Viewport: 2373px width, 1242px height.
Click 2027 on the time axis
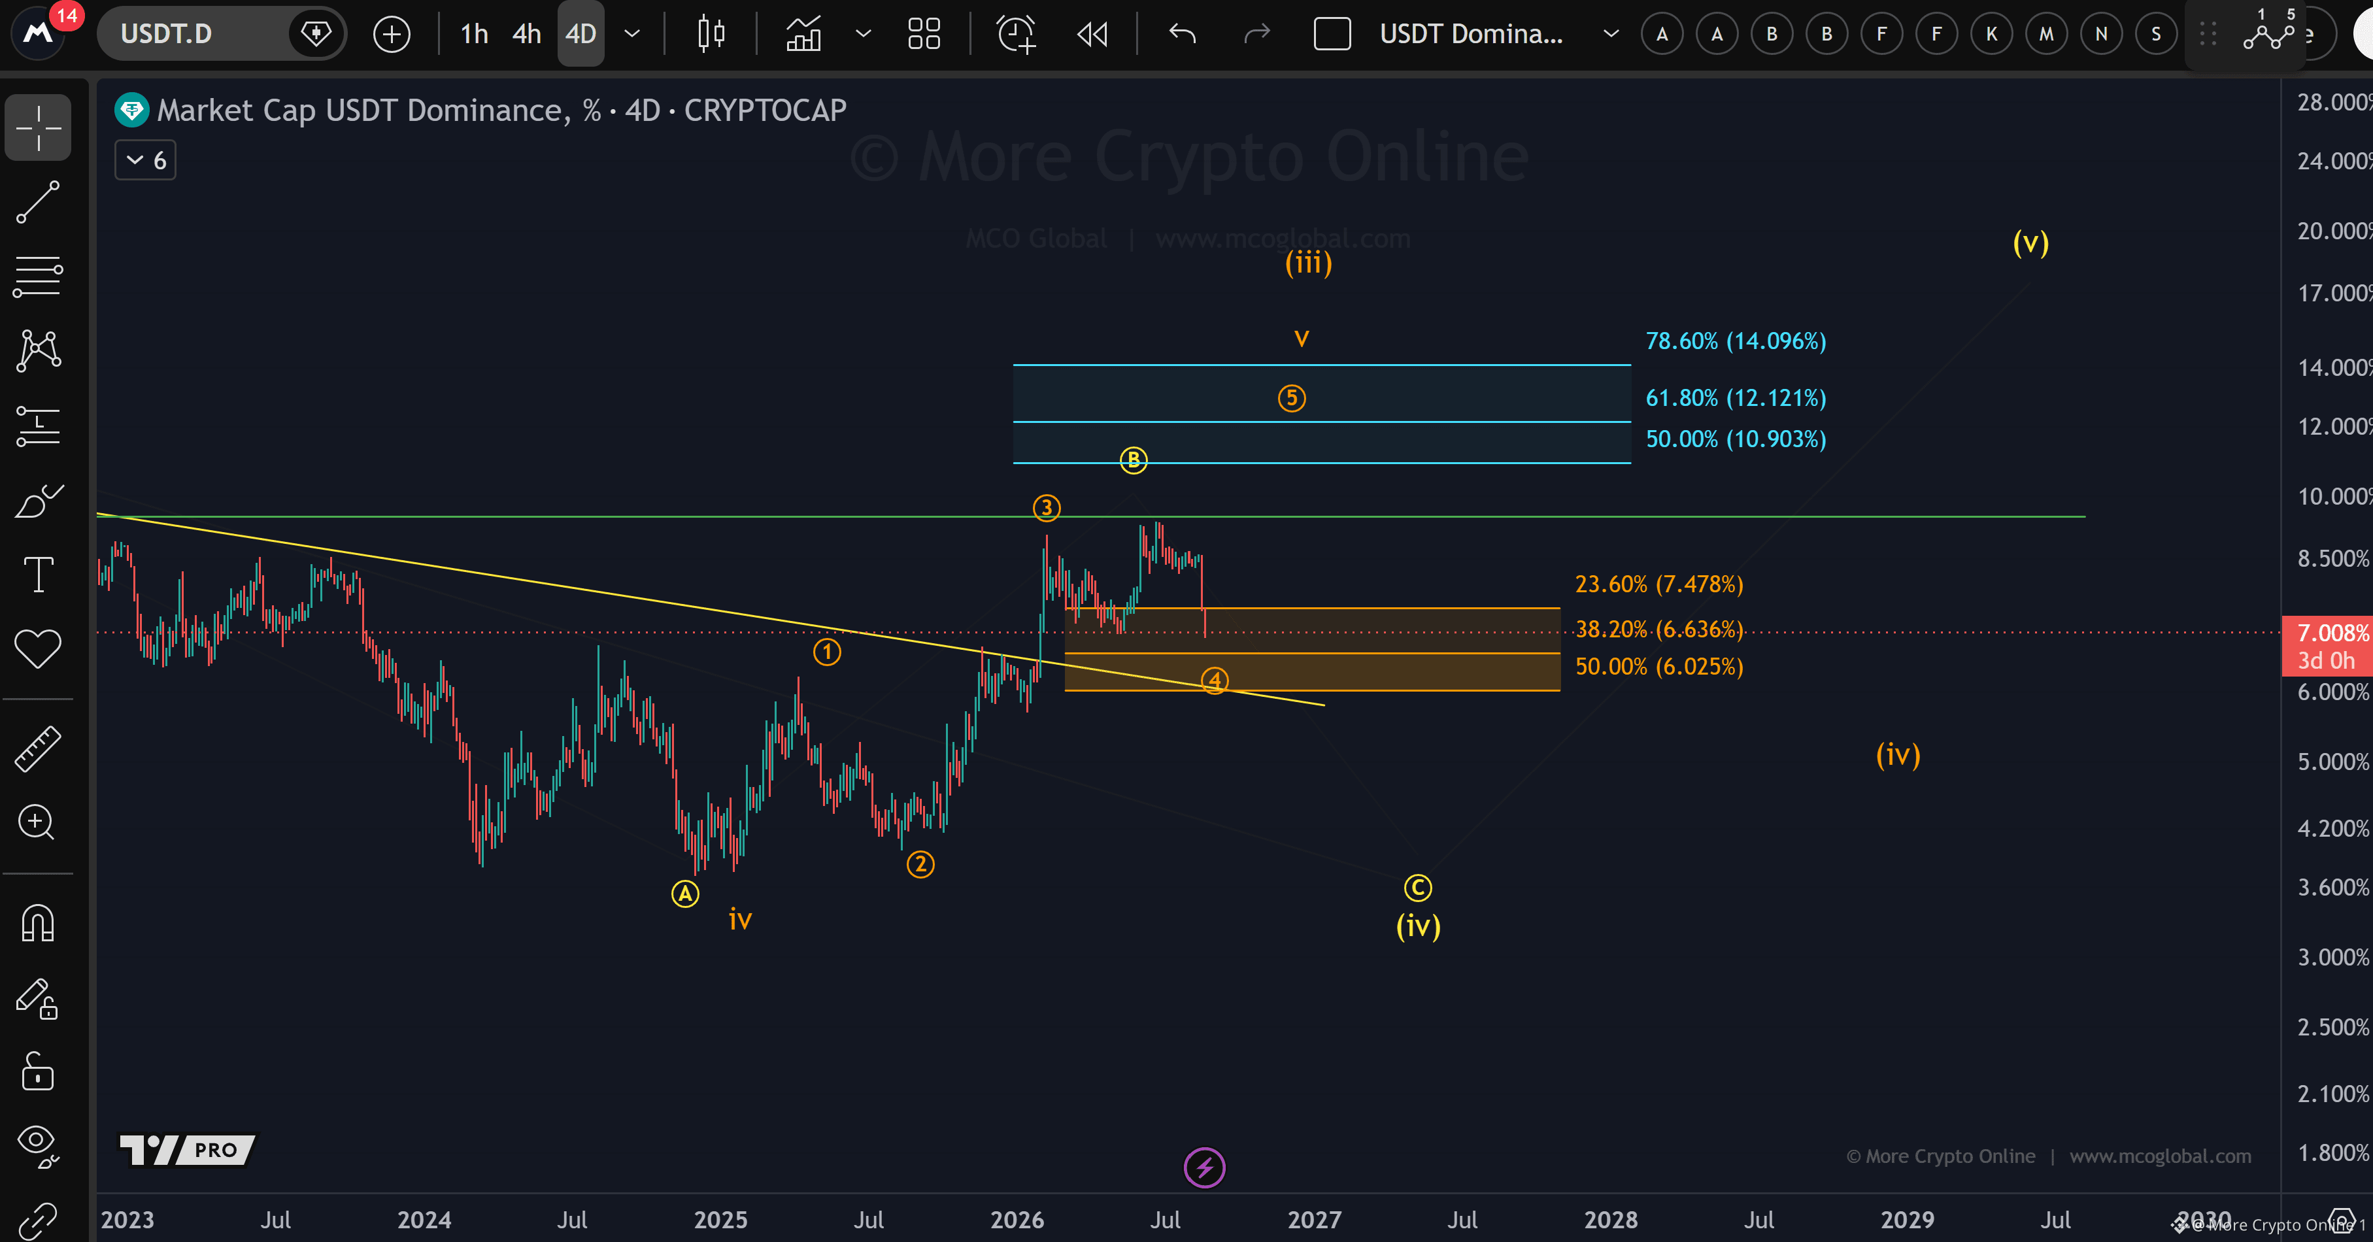coord(1313,1220)
